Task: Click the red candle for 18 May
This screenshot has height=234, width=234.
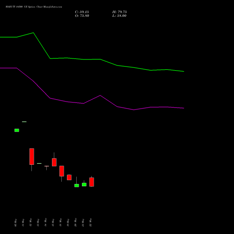Action: tap(62, 171)
